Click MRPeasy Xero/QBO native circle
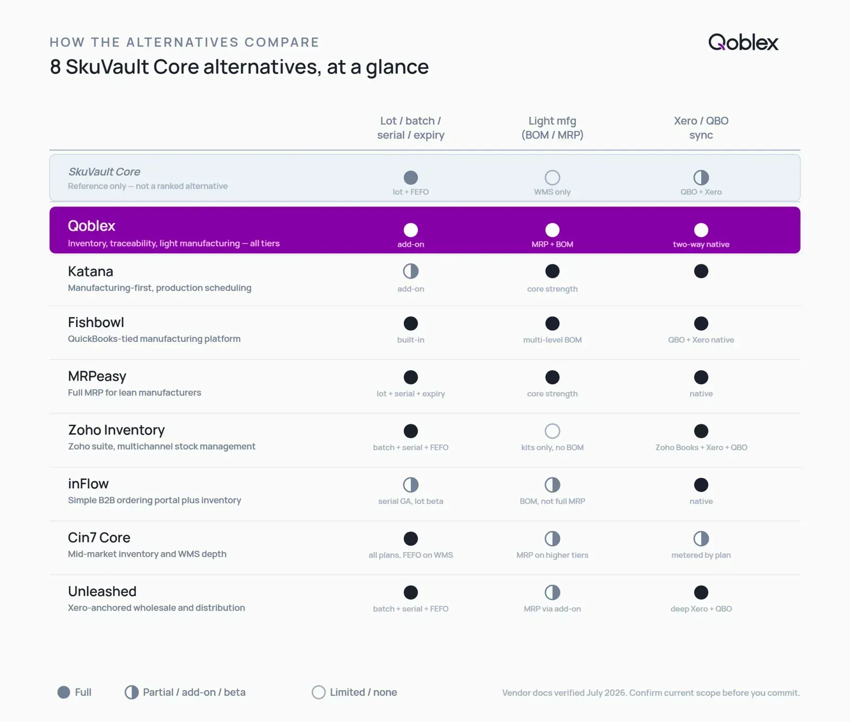Screen dimensions: 850x722 pyautogui.click(x=701, y=377)
